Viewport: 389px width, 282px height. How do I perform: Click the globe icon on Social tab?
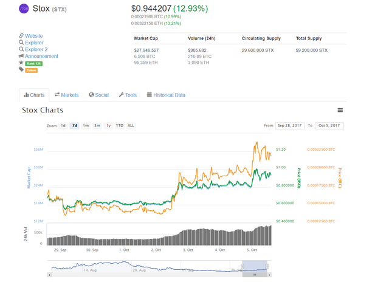[91, 95]
